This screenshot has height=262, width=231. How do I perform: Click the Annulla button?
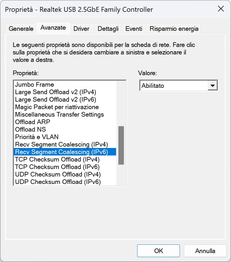click(205, 251)
